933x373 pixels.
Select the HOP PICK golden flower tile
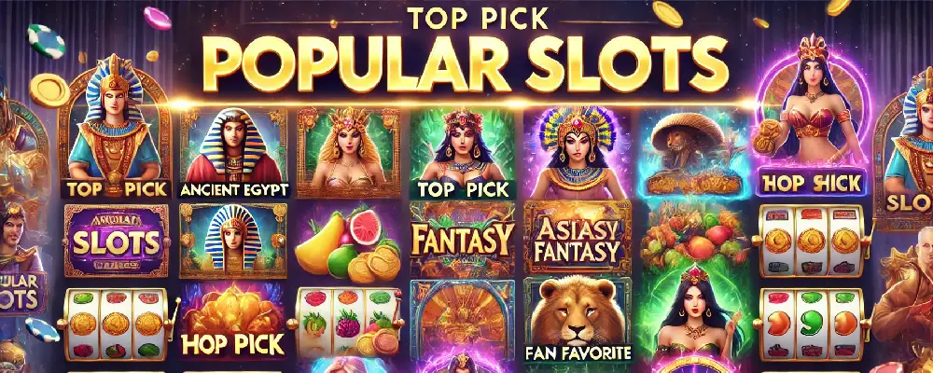[x=233, y=321]
